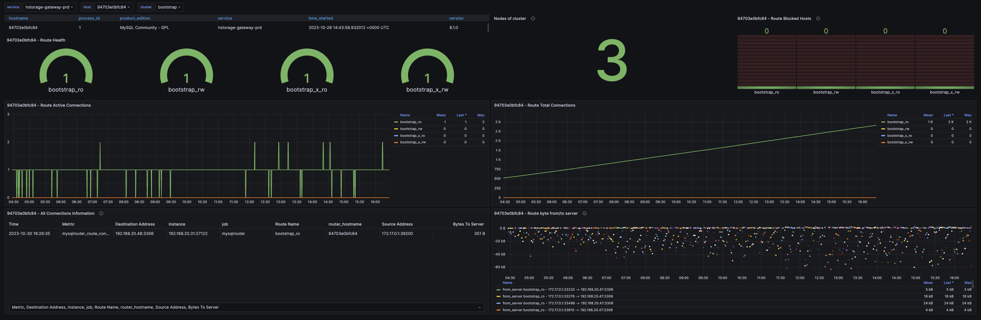Image resolution: width=981 pixels, height=320 pixels.
Task: Click color line icon of 172.17.0.1:33498 series
Action: (498, 303)
